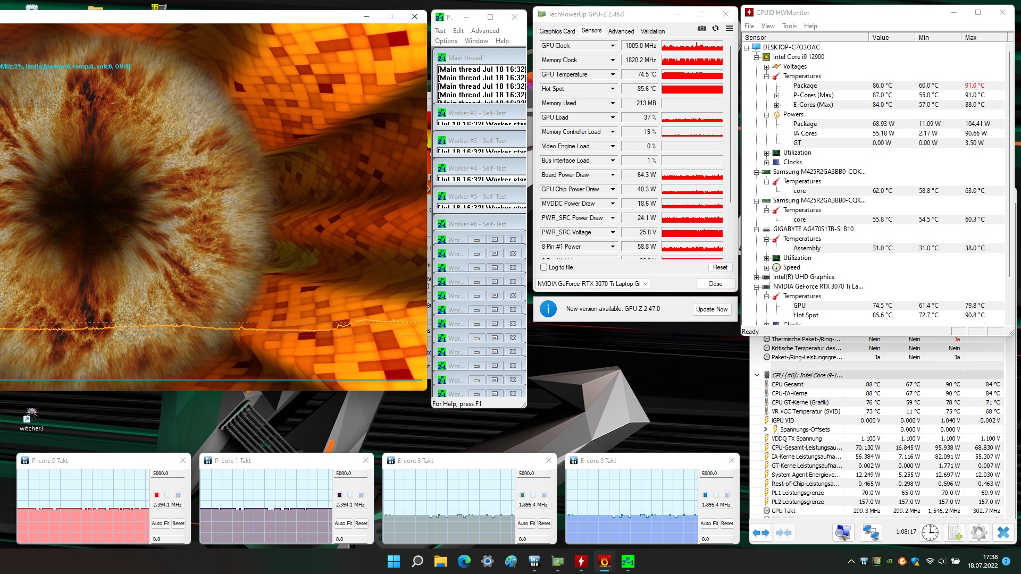Viewport: 1021px width, 574px height.
Task: Click the Windows Start button in taskbar
Action: pyautogui.click(x=394, y=561)
